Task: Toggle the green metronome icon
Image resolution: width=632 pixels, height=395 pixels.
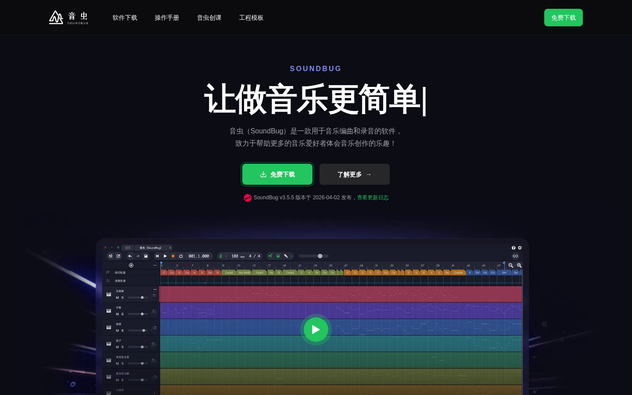Action: coord(221,256)
